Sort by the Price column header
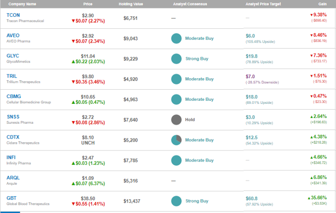Viewport: 336px width, 213px height. coord(88,4)
